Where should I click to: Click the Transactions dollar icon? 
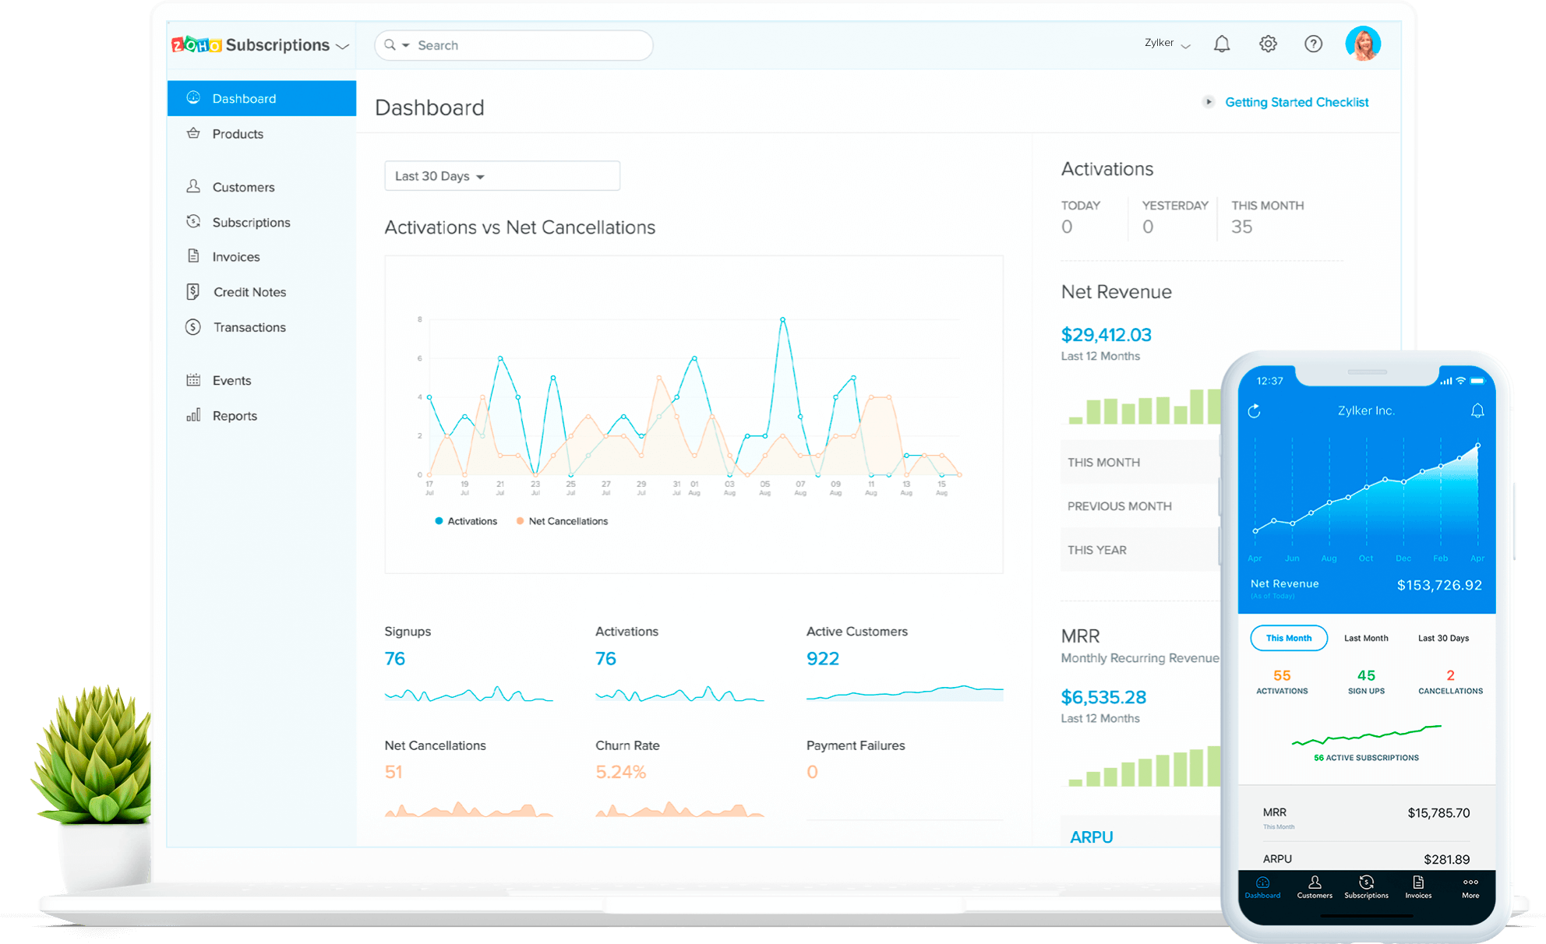click(x=193, y=327)
